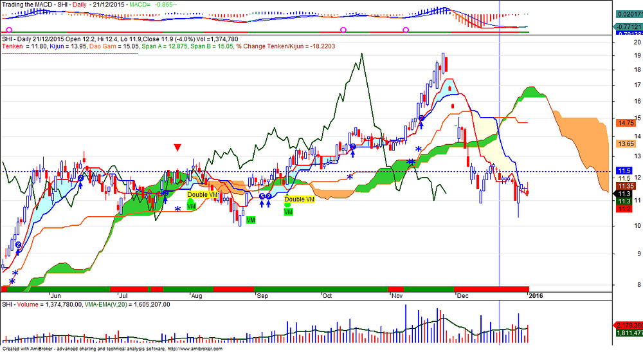
Task: Click the Dec label on the time axis
Action: tap(463, 296)
